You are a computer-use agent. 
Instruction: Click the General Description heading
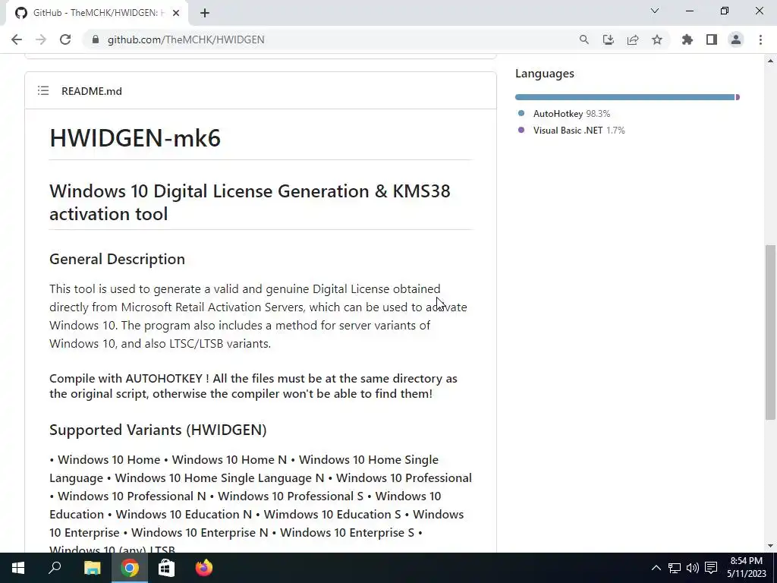click(x=117, y=259)
